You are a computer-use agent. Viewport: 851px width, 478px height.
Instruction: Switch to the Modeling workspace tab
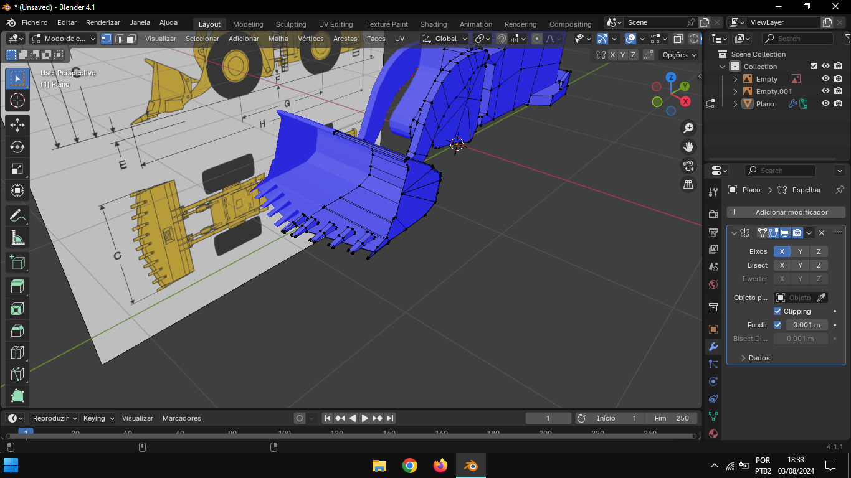coord(248,24)
